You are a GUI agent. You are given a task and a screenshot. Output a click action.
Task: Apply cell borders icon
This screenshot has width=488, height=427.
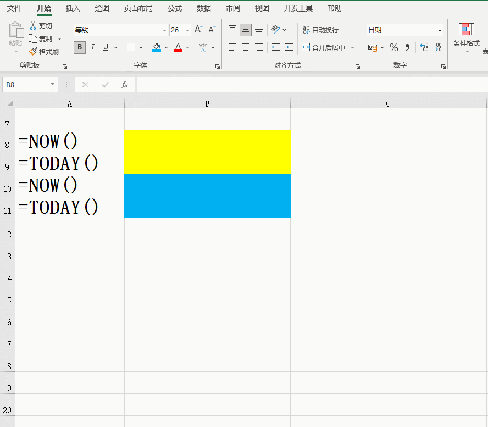click(x=131, y=47)
